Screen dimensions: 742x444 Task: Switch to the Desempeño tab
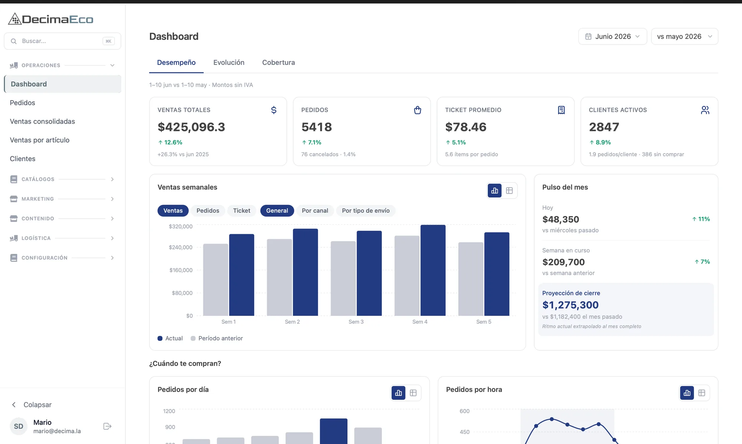pyautogui.click(x=176, y=62)
